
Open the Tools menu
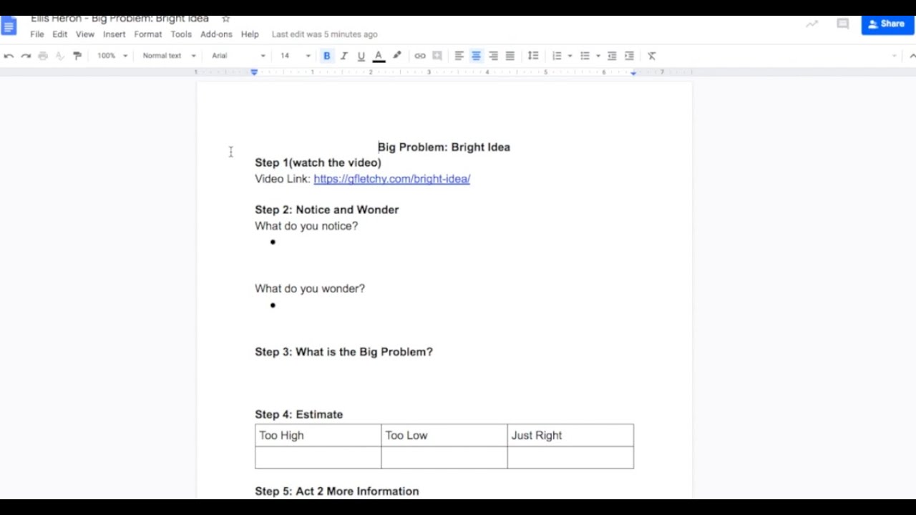181,34
